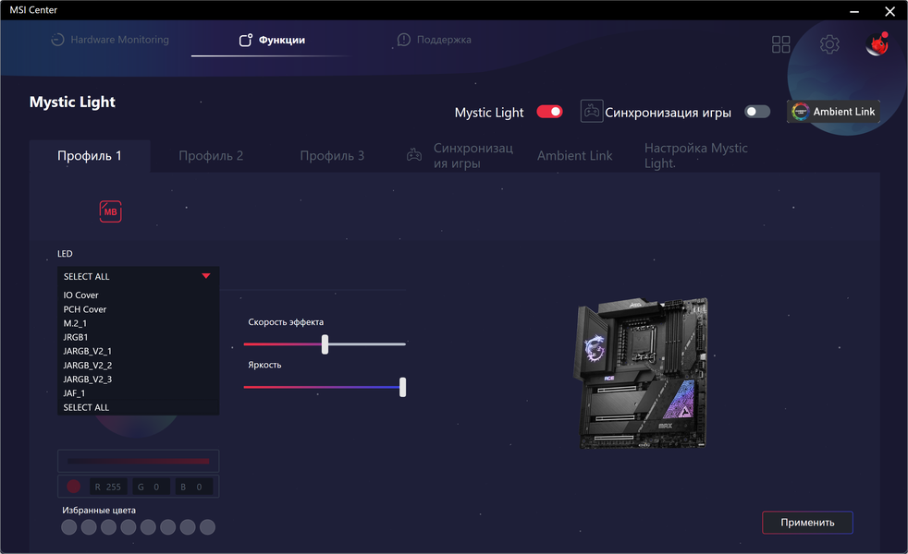
Task: Open Настройка Mystic Light tab
Action: pyautogui.click(x=696, y=155)
